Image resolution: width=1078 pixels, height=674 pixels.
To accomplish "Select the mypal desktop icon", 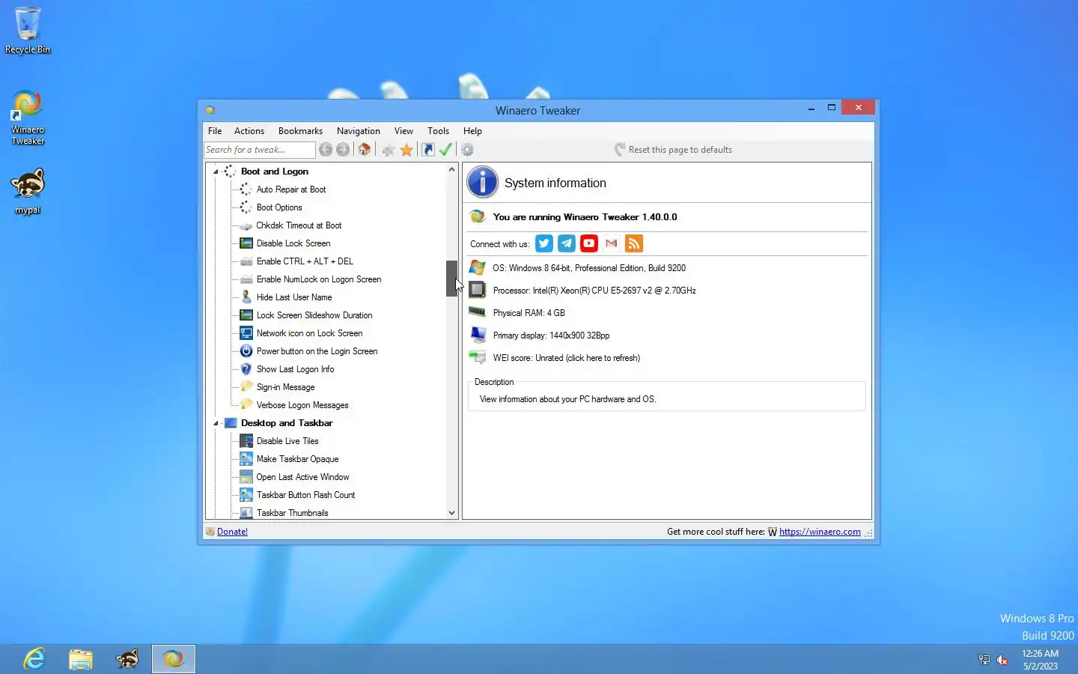I will point(28,192).
